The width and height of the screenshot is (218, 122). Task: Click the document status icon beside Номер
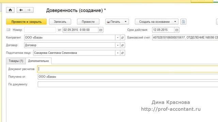click(x=8, y=29)
